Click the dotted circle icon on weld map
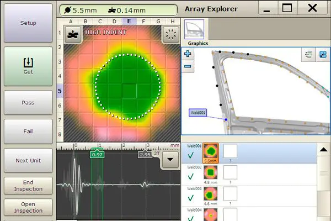The image size is (331, 221). [x=170, y=34]
